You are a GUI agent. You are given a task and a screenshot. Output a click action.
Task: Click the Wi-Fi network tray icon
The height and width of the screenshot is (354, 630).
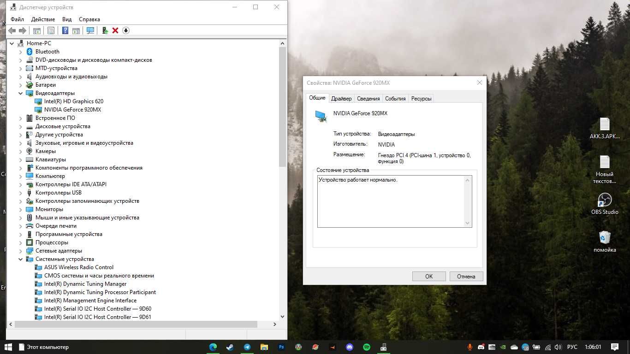click(x=548, y=347)
